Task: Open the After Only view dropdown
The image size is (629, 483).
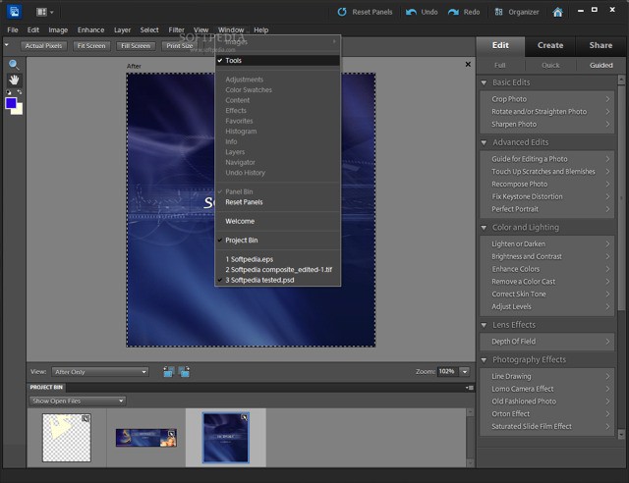Action: click(100, 372)
